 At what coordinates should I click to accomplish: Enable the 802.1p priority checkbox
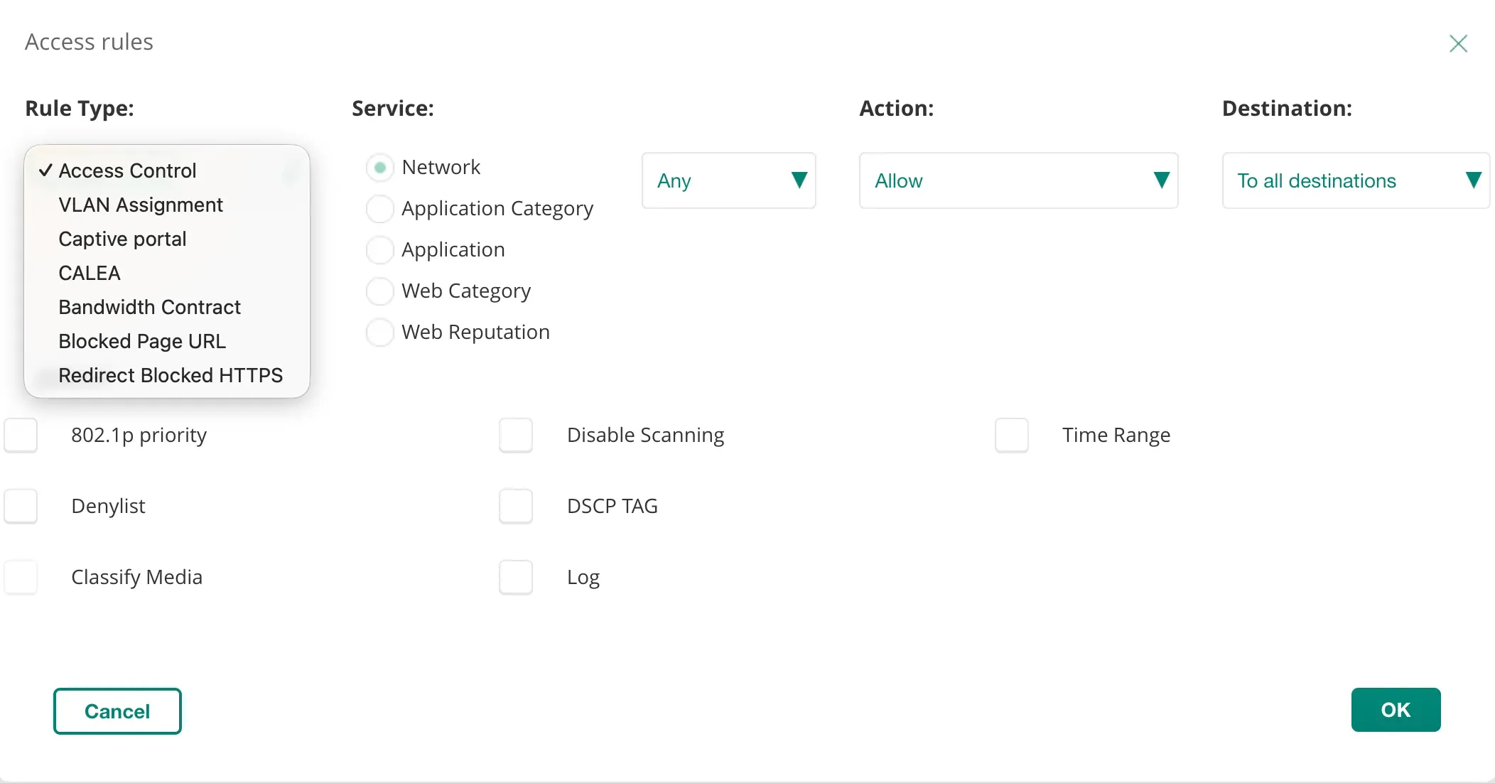point(21,435)
